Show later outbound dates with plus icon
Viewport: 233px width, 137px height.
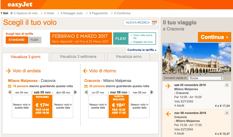tap(75, 92)
